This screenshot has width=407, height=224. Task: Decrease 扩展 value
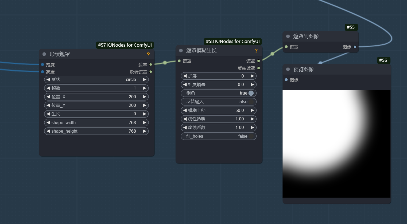[x=185, y=76]
